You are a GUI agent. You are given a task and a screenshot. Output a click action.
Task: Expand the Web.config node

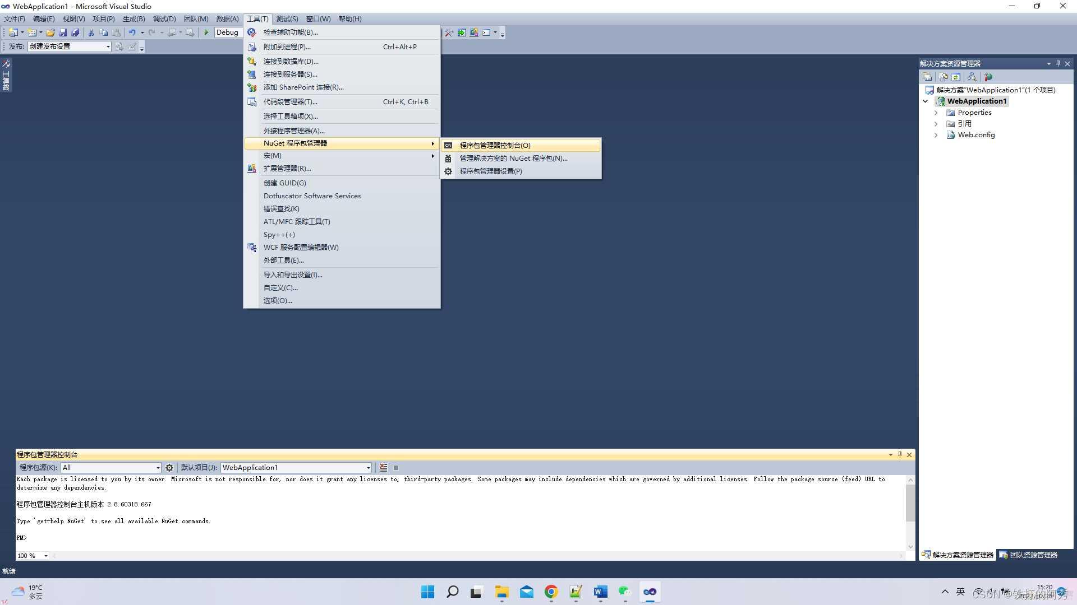click(x=936, y=135)
